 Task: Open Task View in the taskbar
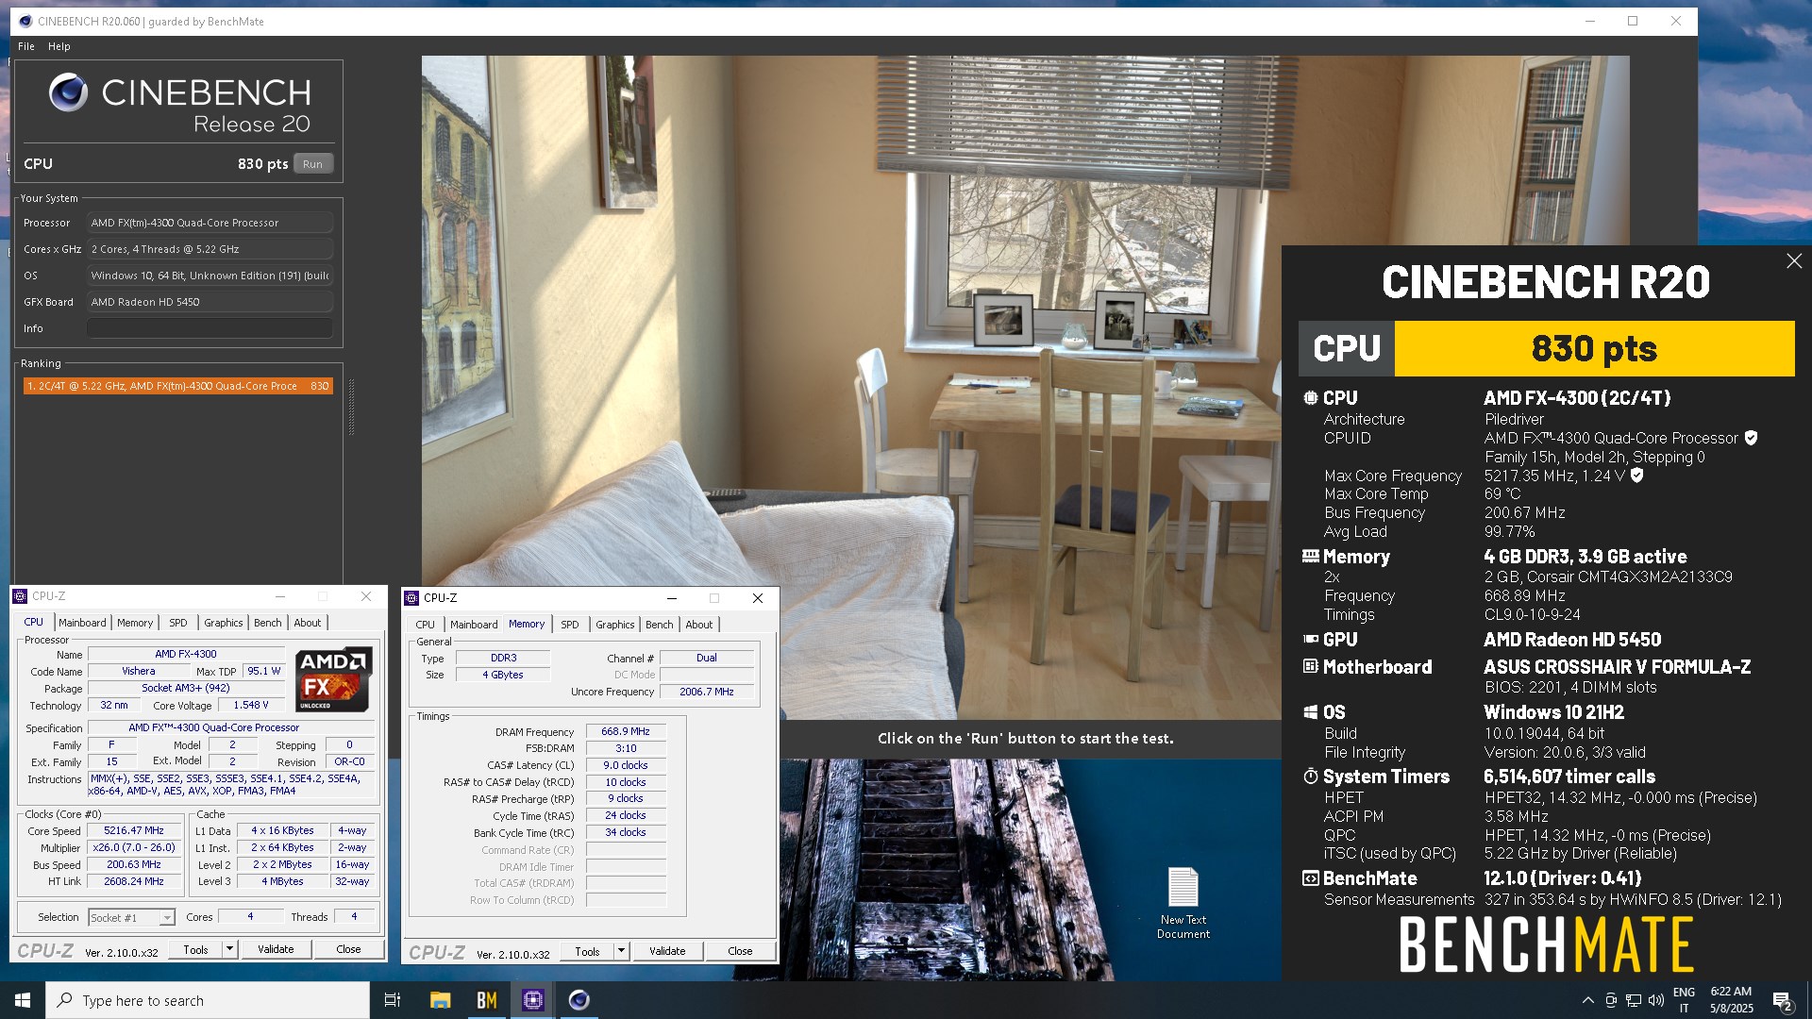click(x=393, y=1000)
